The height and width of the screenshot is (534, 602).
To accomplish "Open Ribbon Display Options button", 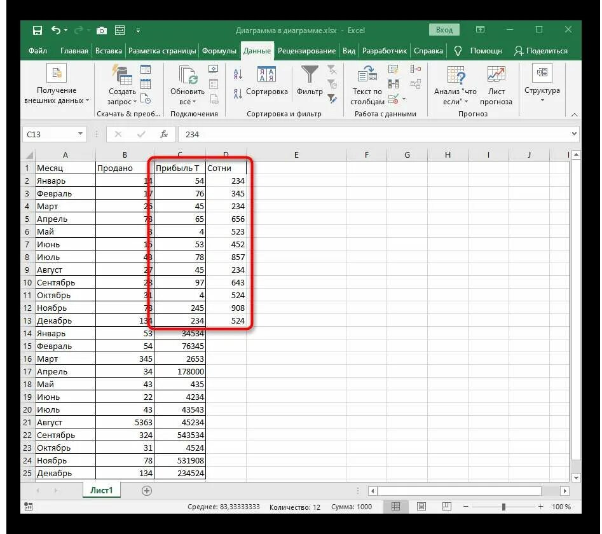I will (481, 29).
